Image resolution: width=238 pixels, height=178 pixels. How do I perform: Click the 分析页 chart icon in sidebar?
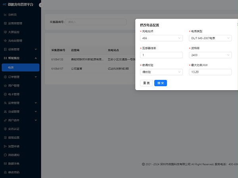(5, 15)
